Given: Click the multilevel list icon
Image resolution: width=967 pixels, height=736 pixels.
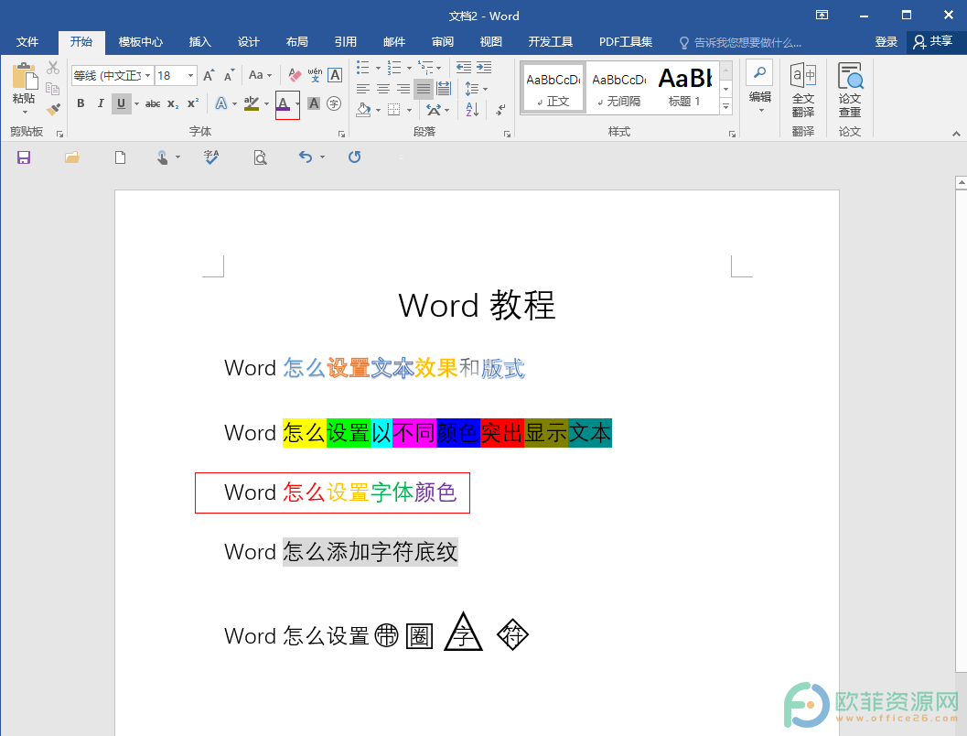Looking at the screenshot, I should 424,67.
